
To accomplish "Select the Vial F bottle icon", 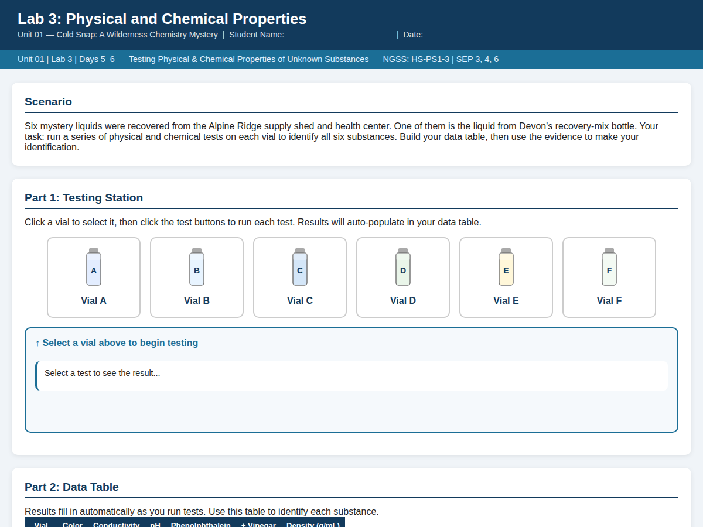I will click(x=609, y=267).
